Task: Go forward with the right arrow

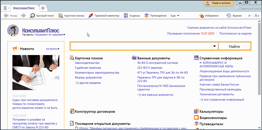Action: (23, 16)
